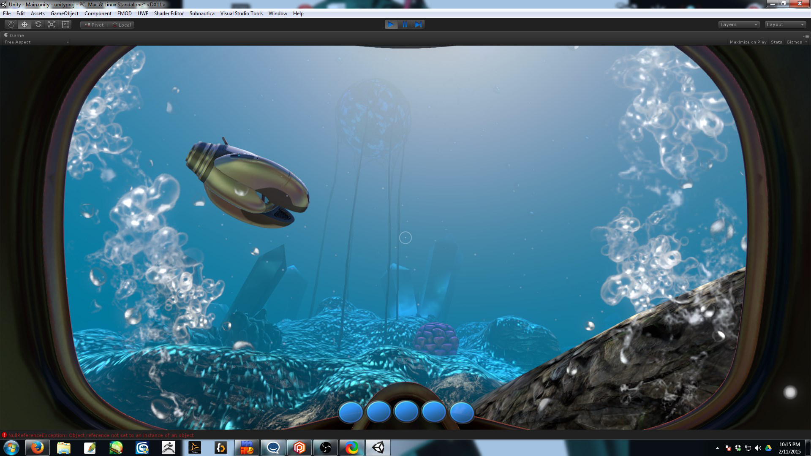Open Action Center flag icon
811x456 pixels.
click(x=728, y=448)
